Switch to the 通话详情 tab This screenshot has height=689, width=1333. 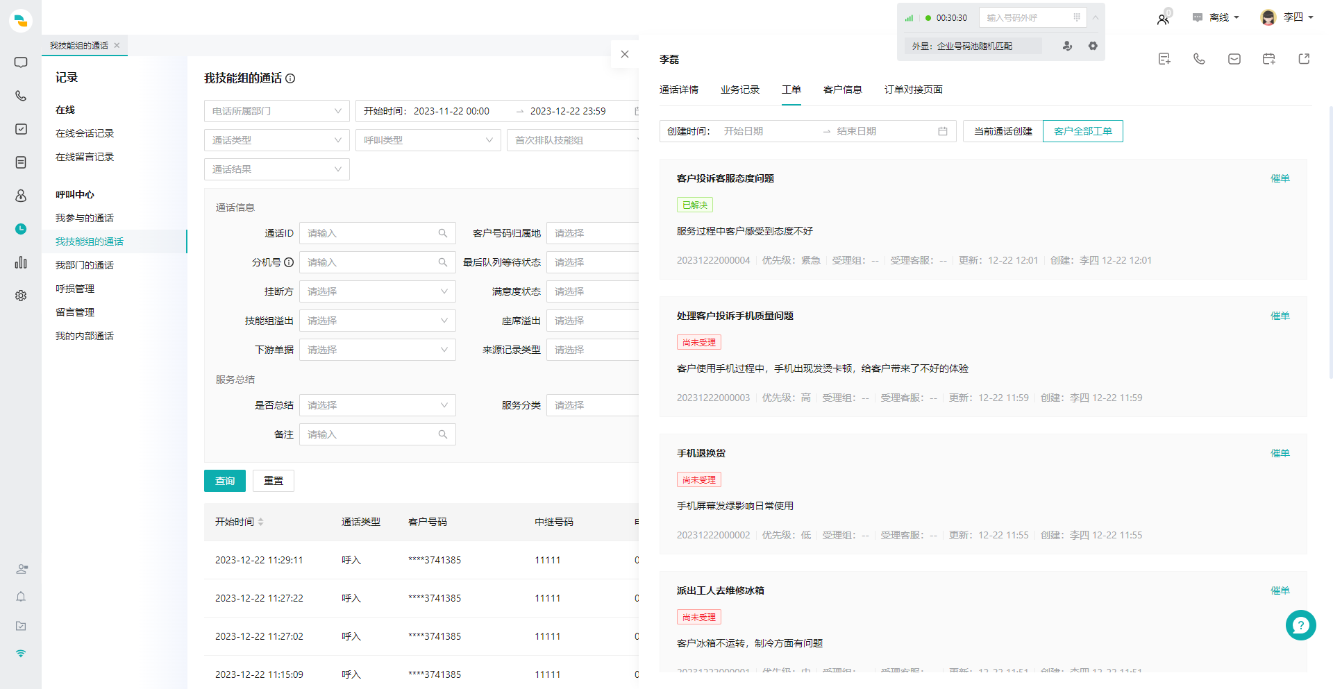coord(679,90)
